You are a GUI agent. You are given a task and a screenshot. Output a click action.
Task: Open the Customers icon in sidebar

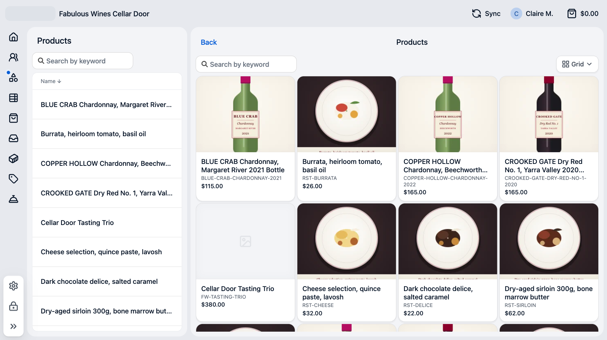coord(14,57)
